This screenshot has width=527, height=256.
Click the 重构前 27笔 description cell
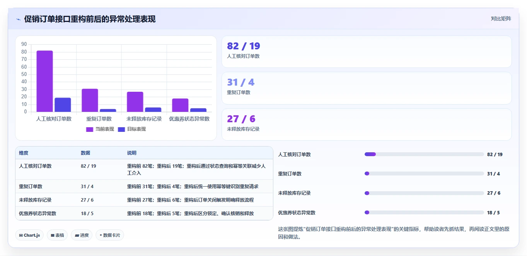coord(191,200)
